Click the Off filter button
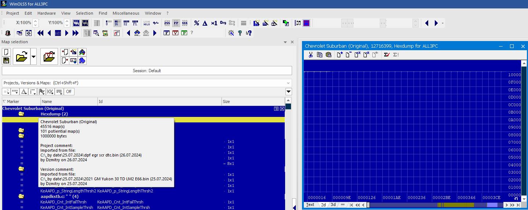This screenshot has width=528, height=210. point(69,92)
